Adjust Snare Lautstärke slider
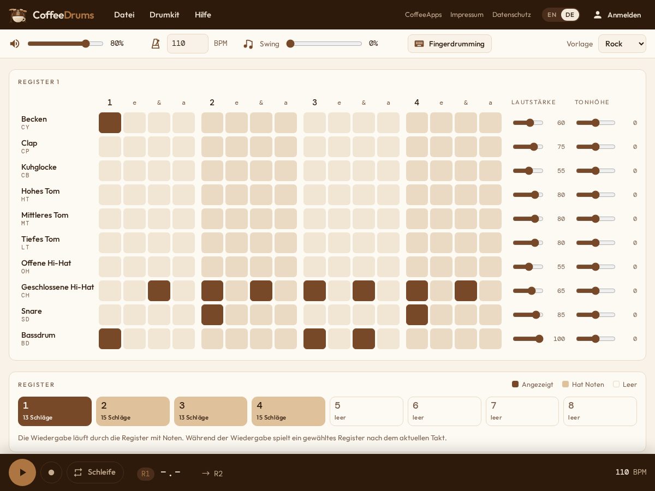655x491 pixels. pos(528,315)
